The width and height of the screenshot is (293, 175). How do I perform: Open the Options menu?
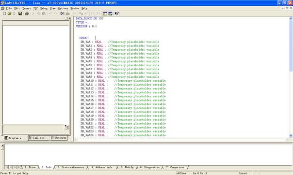point(63,8)
